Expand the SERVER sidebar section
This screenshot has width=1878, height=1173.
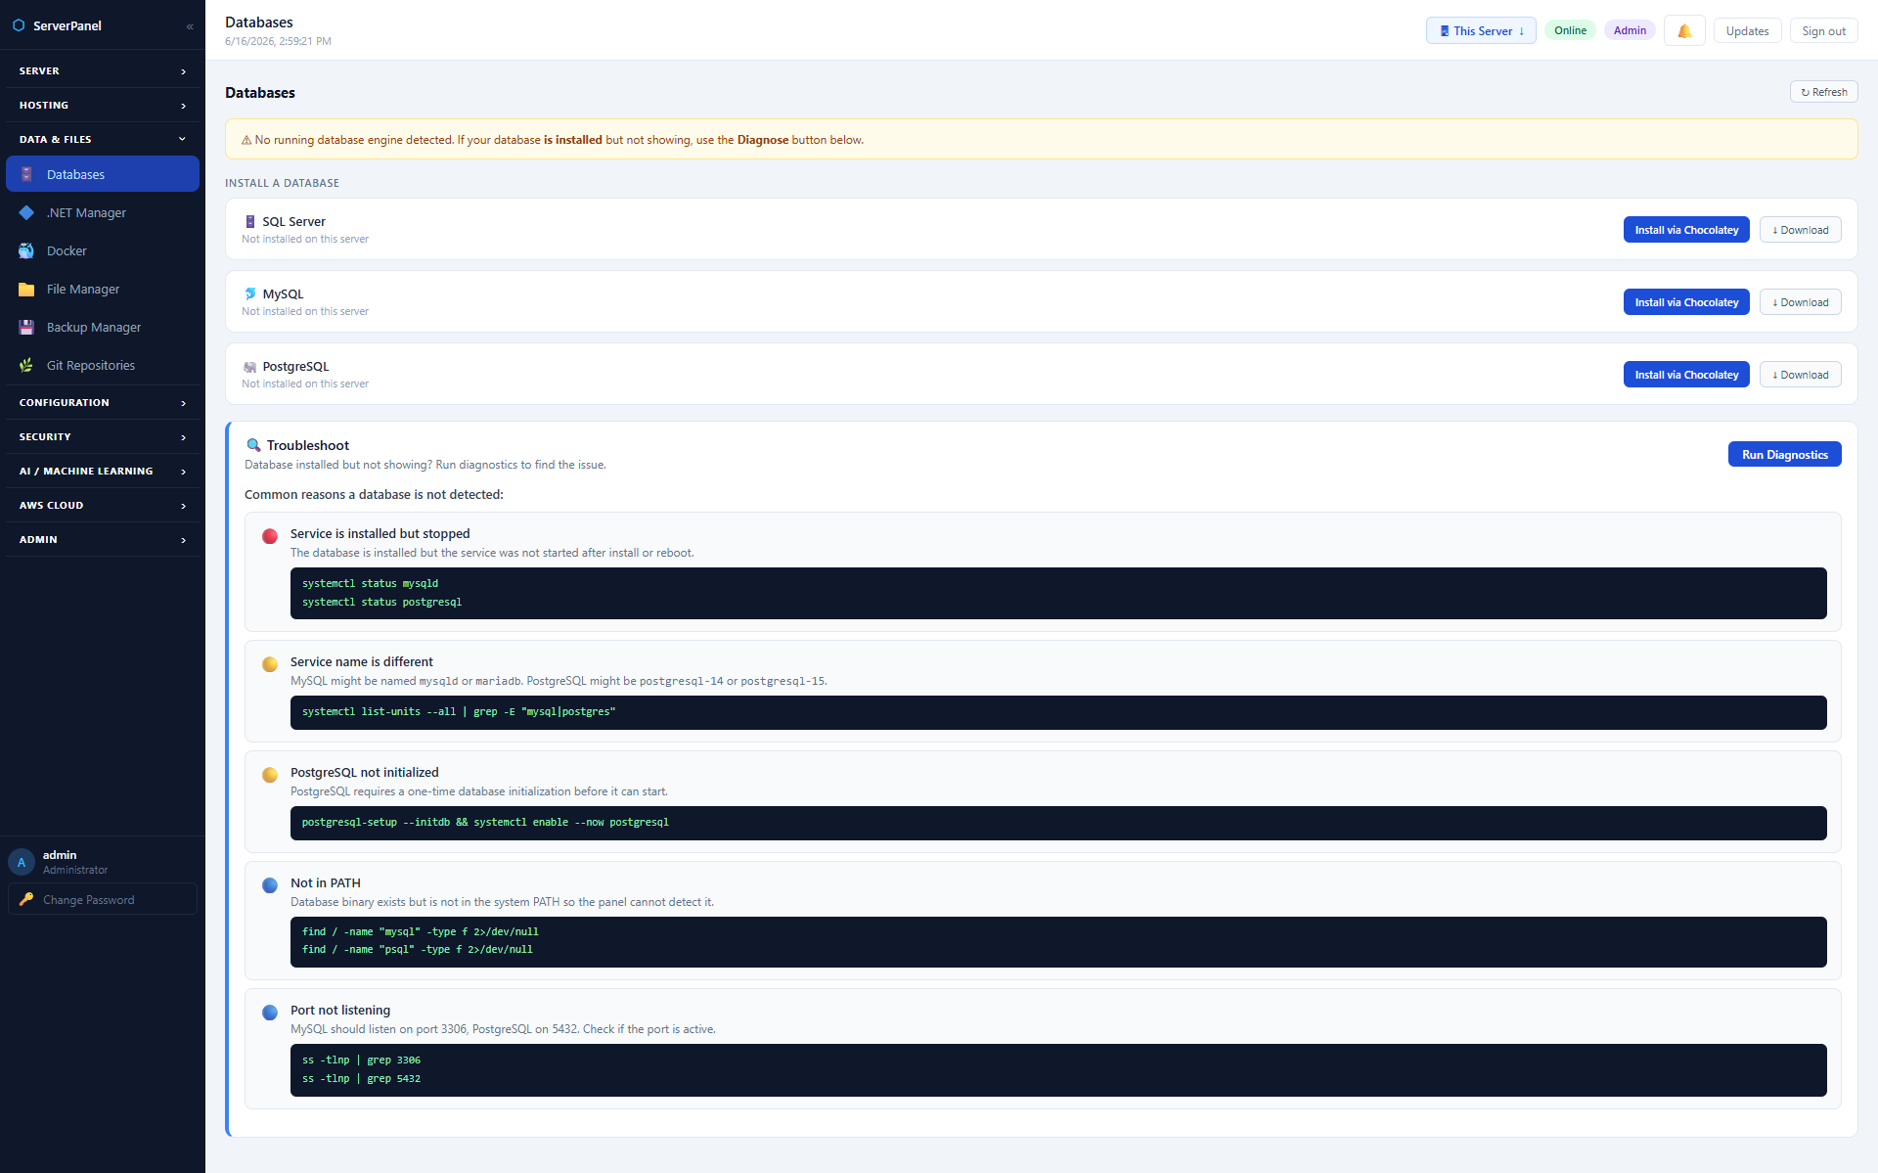pos(102,70)
